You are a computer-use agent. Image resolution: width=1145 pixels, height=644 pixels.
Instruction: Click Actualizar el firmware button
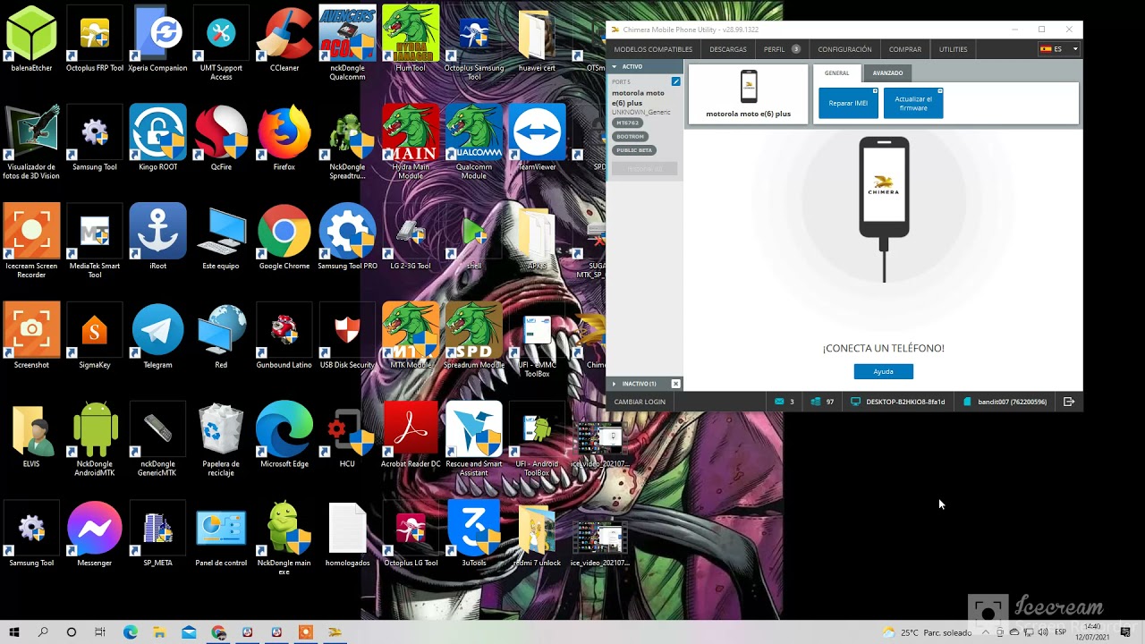[x=913, y=103]
